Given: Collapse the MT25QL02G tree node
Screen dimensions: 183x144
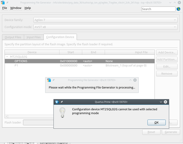Looking at the screenshot, I should [x=7, y=57].
